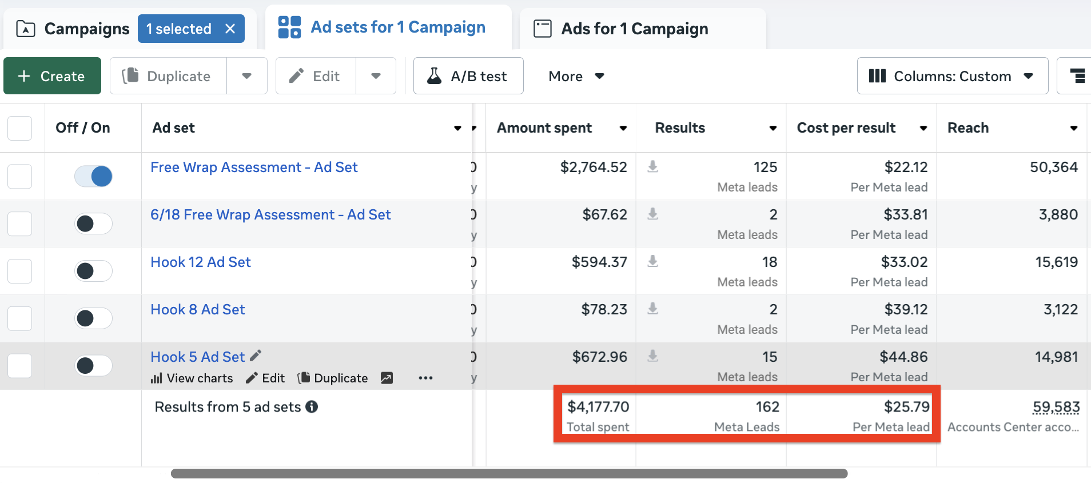1091x495 pixels.
Task: Open the More menu
Action: point(576,76)
